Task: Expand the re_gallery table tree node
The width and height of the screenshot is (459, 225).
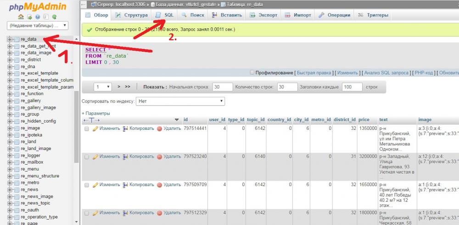Action: [10, 101]
